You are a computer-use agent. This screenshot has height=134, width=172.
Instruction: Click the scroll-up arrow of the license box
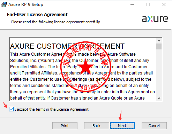[159, 41]
